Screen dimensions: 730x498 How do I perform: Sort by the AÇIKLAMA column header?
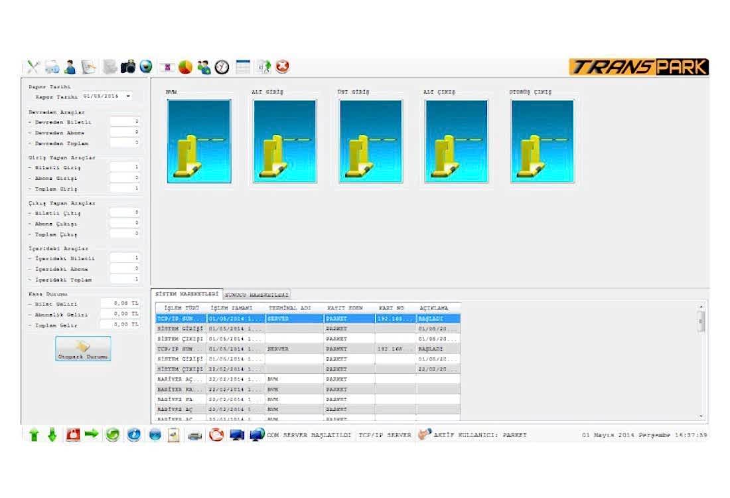[x=438, y=308]
